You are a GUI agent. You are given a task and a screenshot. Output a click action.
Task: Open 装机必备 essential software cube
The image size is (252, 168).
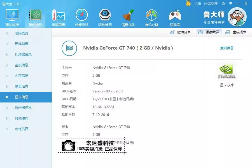pos(151,18)
